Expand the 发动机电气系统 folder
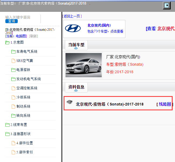Viewport: 175px width, 162px height. 28,79
